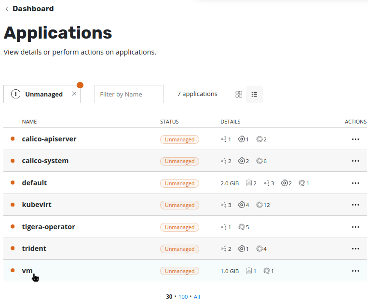Open actions menu for default
Image resolution: width=368 pixels, height=304 pixels.
coord(355,183)
